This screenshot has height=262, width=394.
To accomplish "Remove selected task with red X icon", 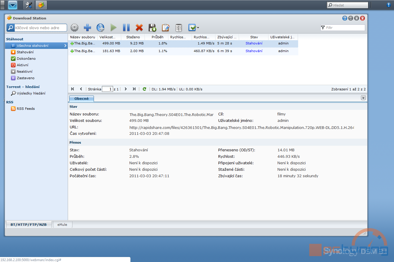I will (x=139, y=28).
